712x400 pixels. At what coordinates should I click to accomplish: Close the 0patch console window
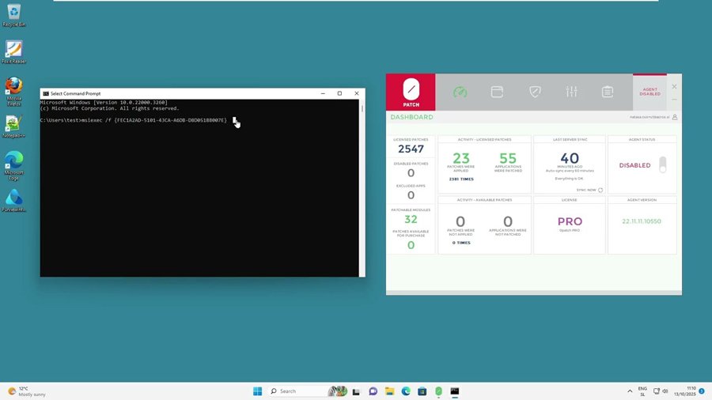coord(674,87)
